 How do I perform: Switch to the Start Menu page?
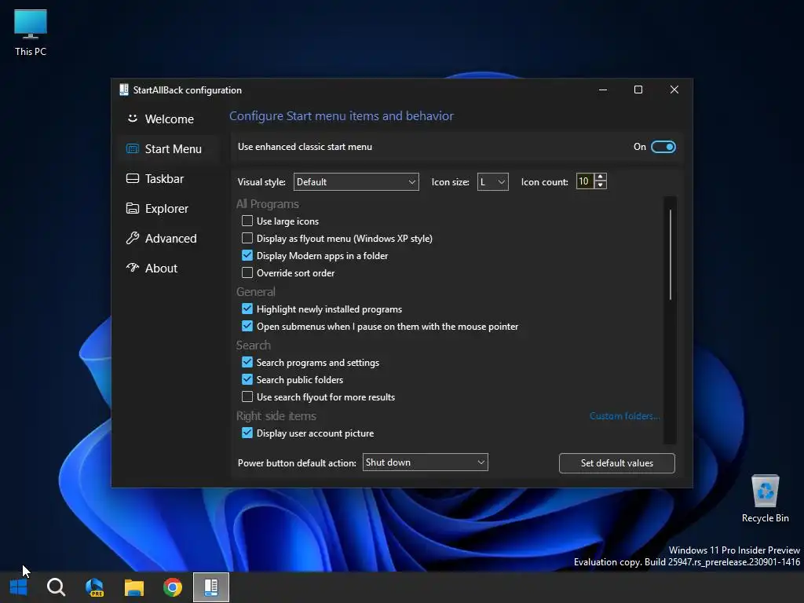tap(170, 148)
